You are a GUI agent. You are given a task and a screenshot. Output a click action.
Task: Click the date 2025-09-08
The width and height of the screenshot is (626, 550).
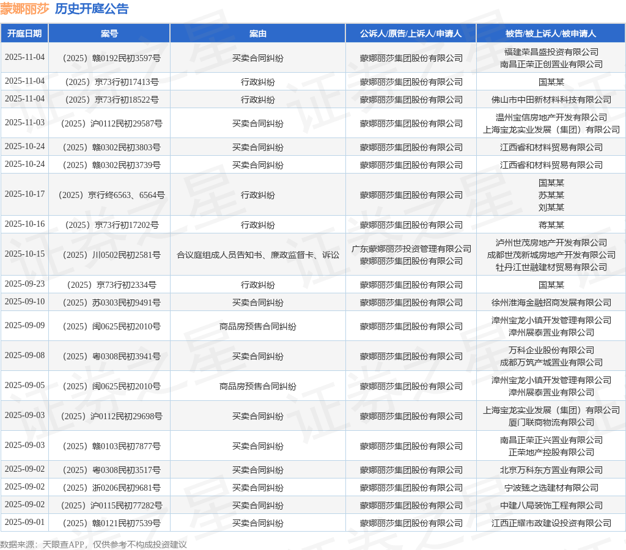coord(24,355)
